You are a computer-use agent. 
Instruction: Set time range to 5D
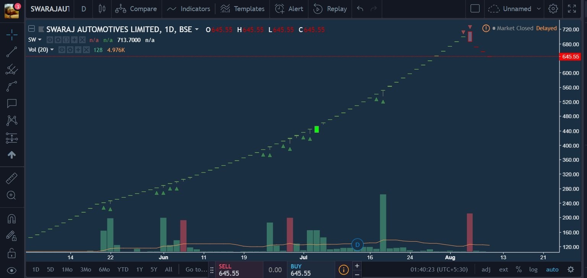50,270
